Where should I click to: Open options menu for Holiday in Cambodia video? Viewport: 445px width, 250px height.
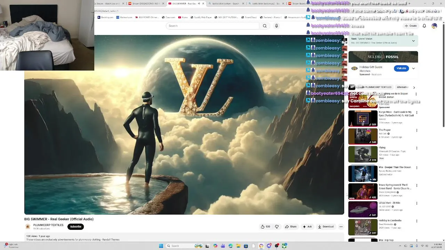(416, 221)
